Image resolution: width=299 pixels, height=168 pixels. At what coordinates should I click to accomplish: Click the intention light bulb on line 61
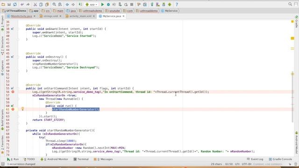22,109
